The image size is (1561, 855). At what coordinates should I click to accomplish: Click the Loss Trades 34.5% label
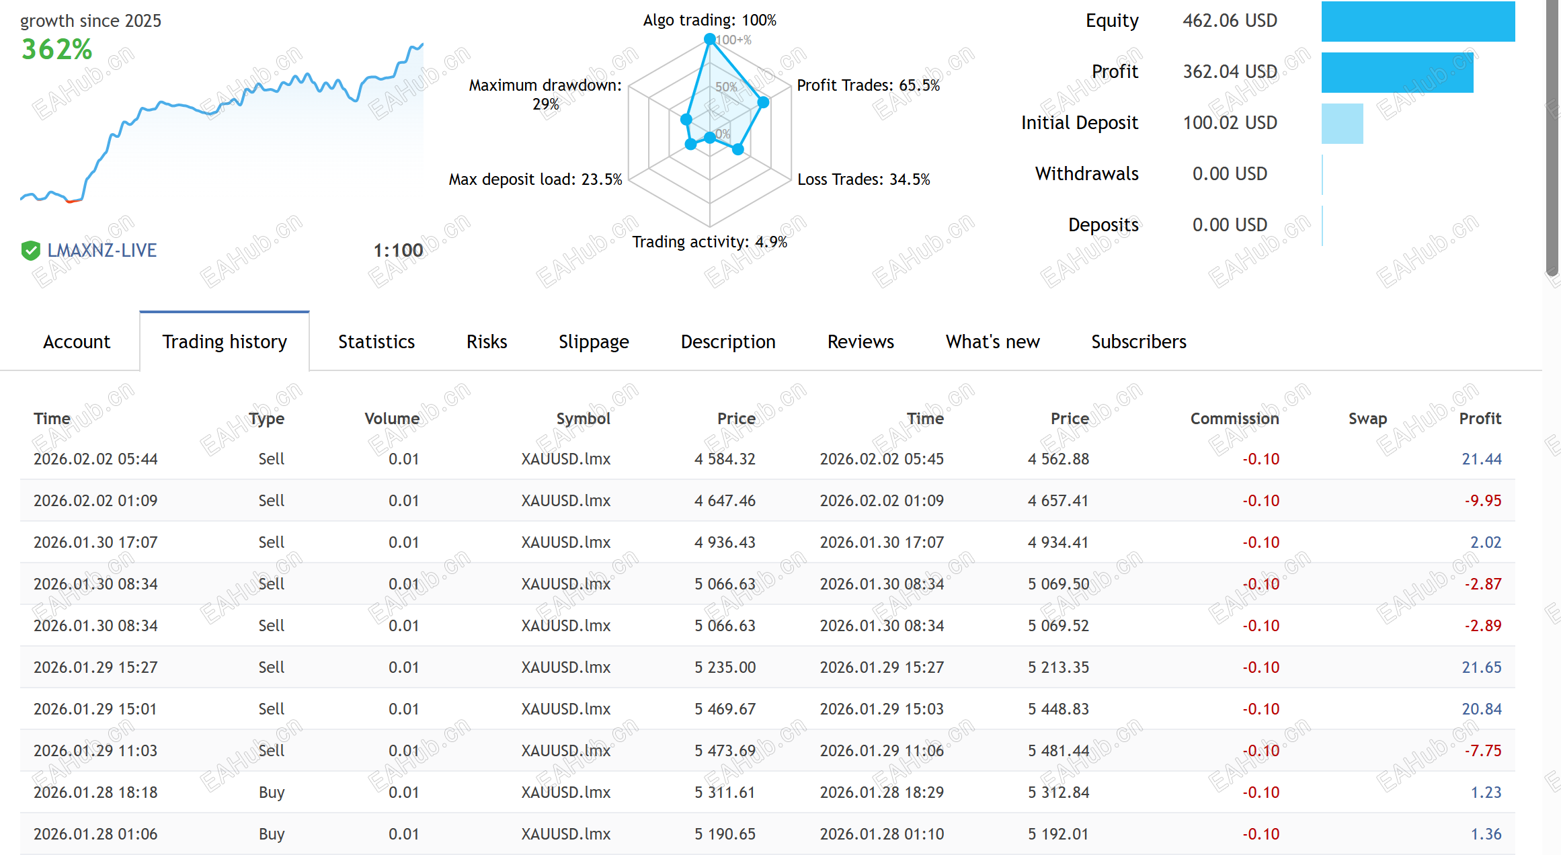tap(863, 179)
